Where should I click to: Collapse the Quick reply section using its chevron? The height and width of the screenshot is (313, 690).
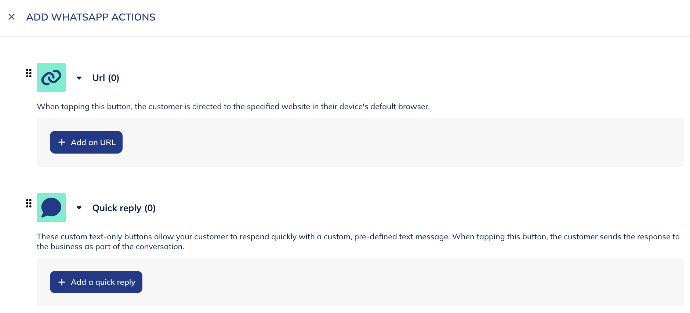[x=79, y=208]
